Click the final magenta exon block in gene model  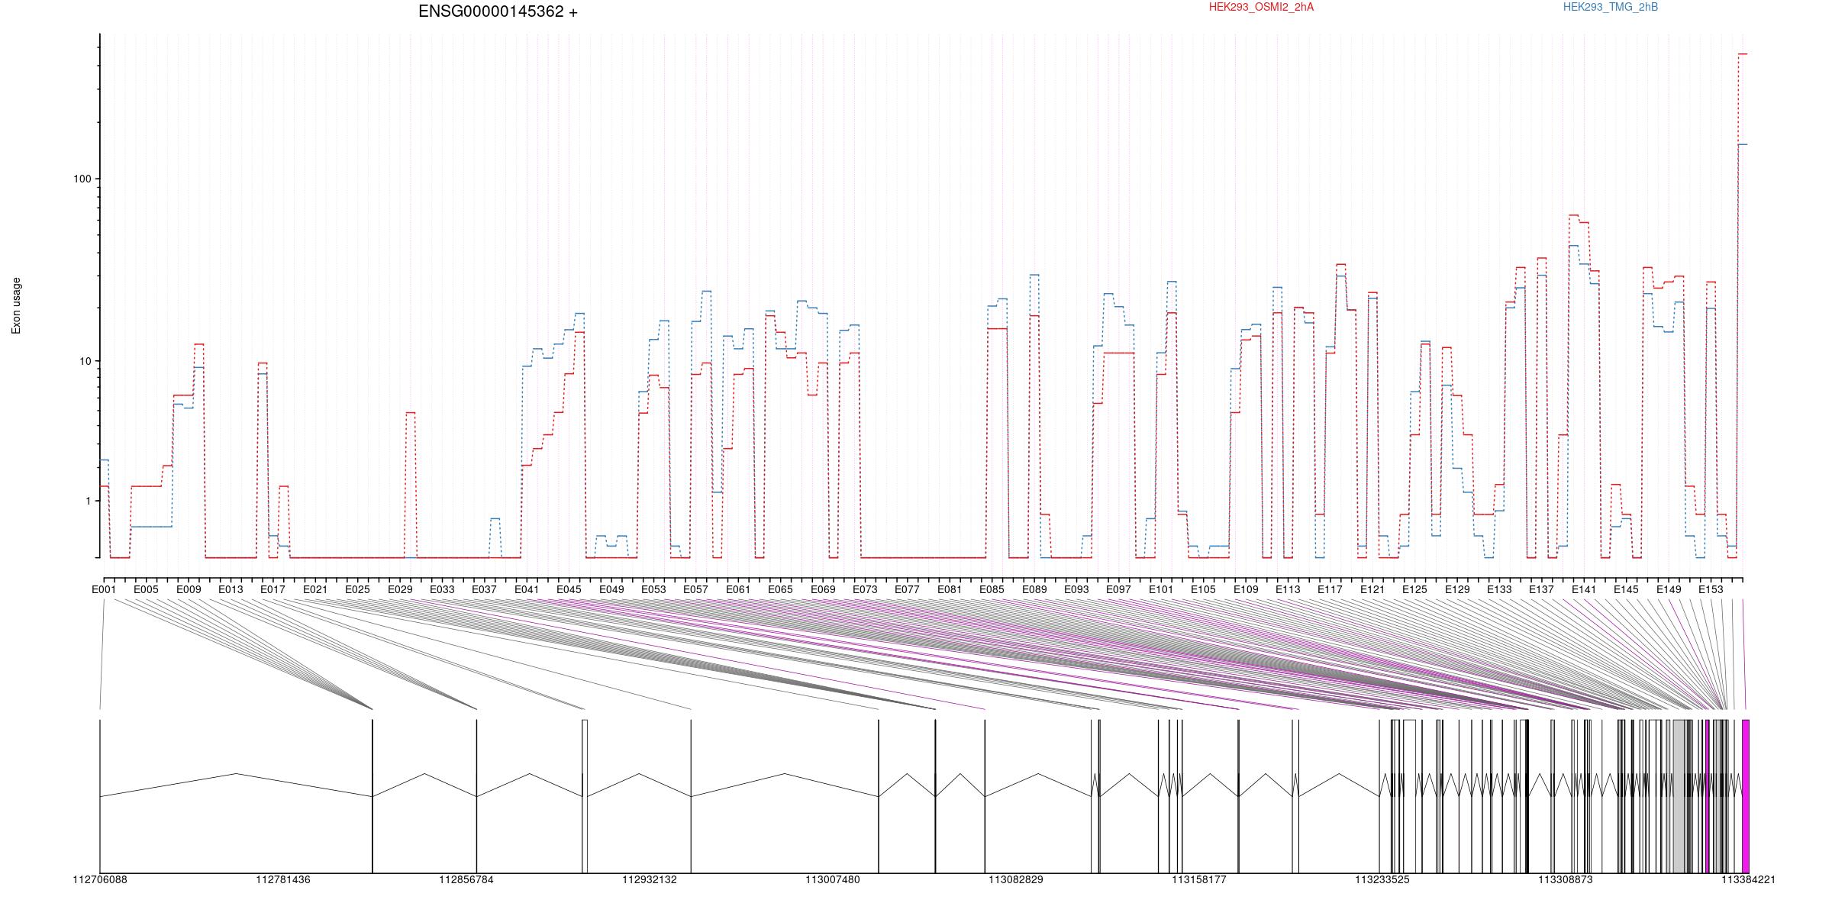coord(1746,796)
